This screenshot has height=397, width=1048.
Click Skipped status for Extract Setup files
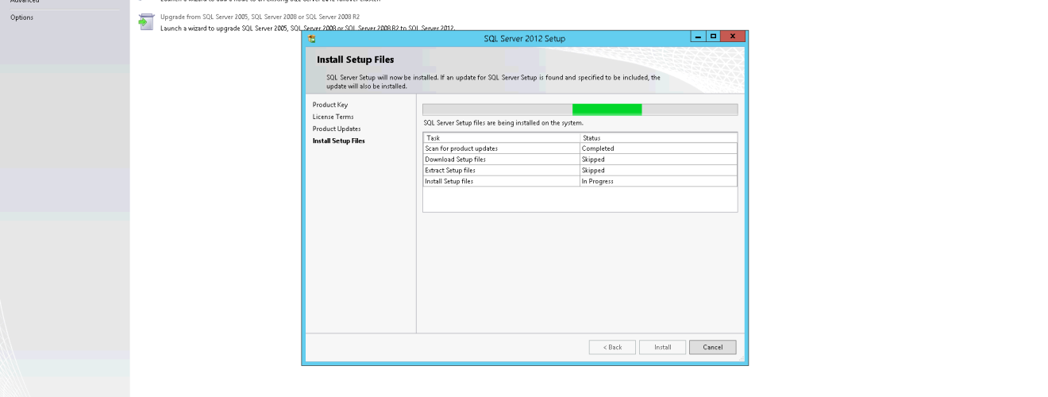pyautogui.click(x=658, y=170)
